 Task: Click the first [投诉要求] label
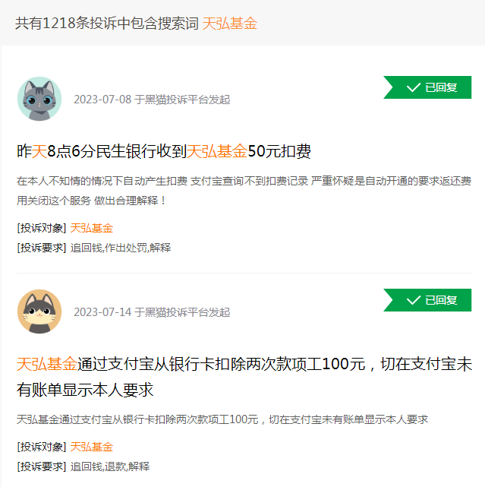(42, 248)
